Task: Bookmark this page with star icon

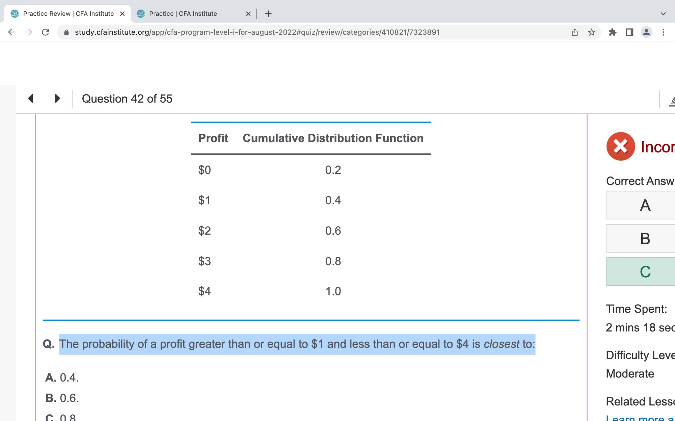Action: point(591,32)
